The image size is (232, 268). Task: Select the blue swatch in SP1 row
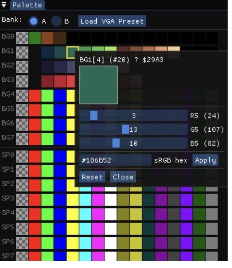click(60, 171)
